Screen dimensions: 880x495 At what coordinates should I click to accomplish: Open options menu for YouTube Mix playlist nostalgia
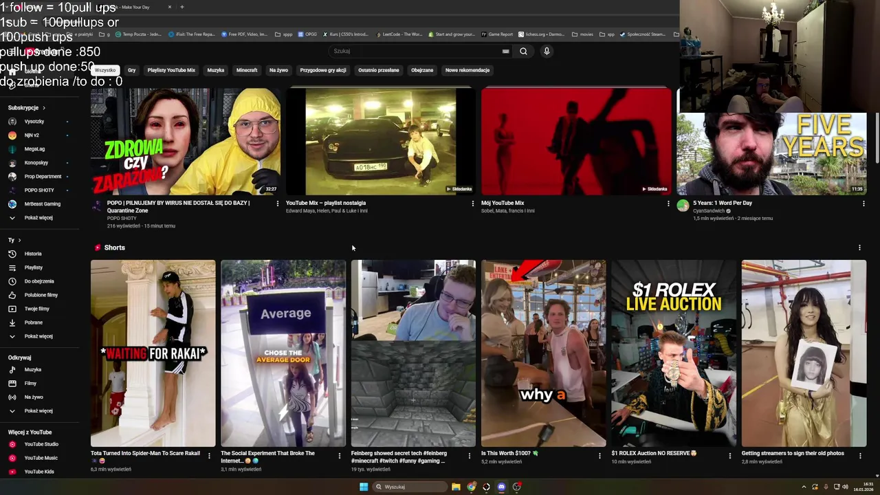click(x=472, y=203)
